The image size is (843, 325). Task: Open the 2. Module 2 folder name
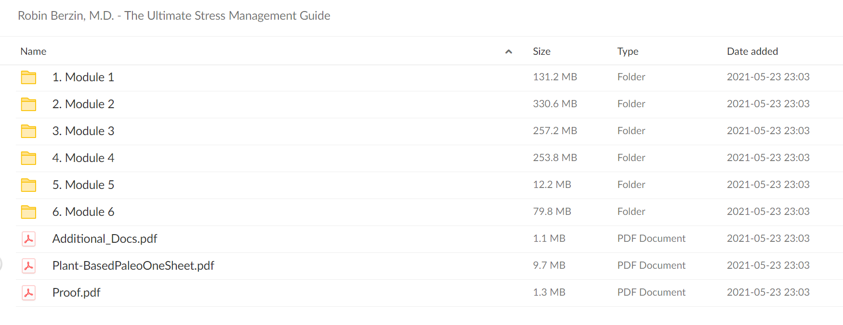coord(83,104)
